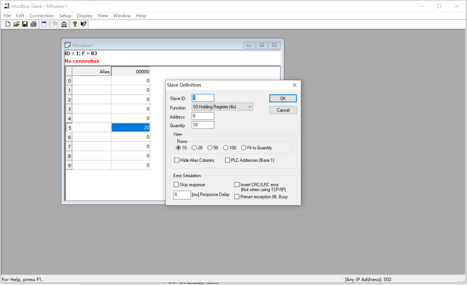Print using the printer toolbar icon
The width and height of the screenshot is (467, 285).
coord(33,24)
